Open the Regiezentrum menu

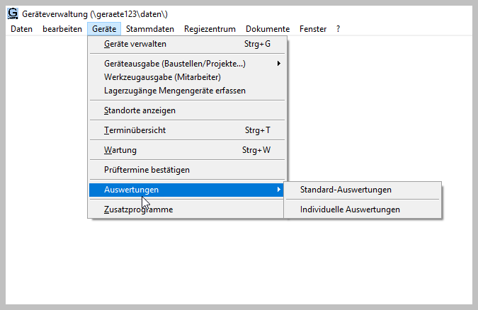210,29
